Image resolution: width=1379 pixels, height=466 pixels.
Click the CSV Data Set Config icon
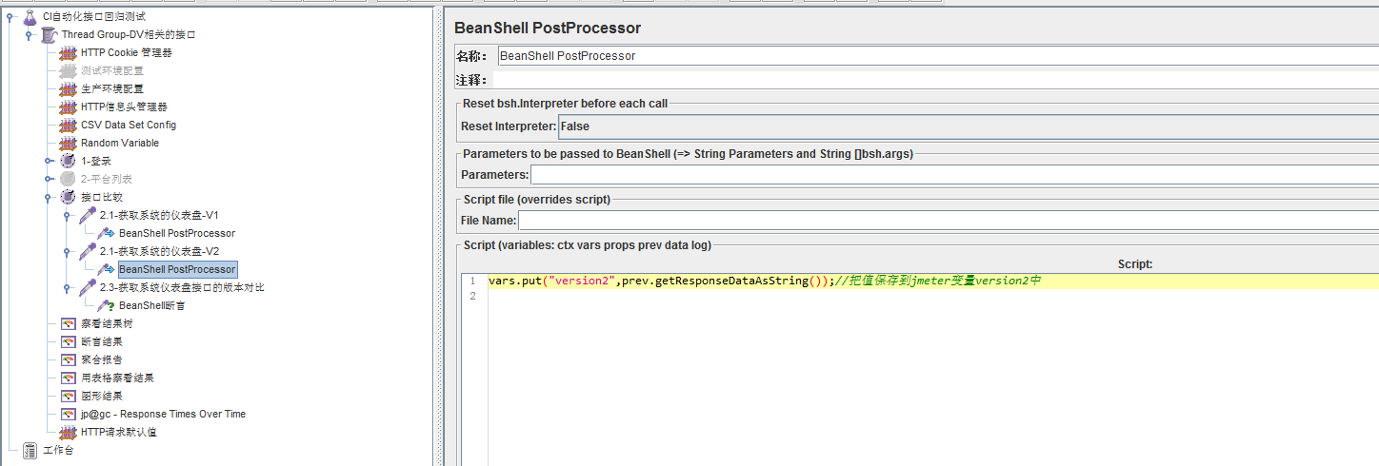pyautogui.click(x=68, y=125)
